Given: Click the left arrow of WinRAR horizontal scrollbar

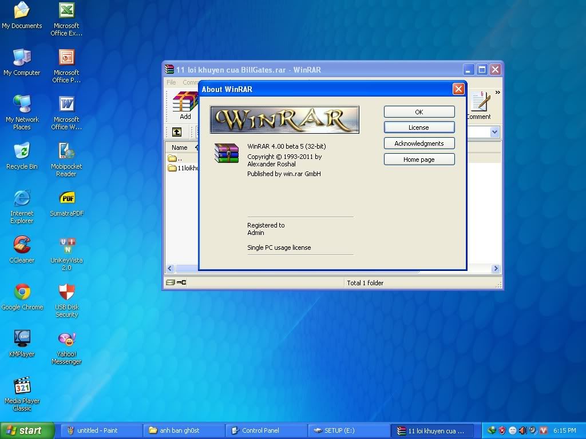Looking at the screenshot, I should pos(170,269).
